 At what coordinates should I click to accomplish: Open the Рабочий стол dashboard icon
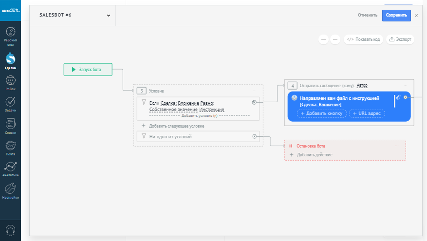coord(10,34)
